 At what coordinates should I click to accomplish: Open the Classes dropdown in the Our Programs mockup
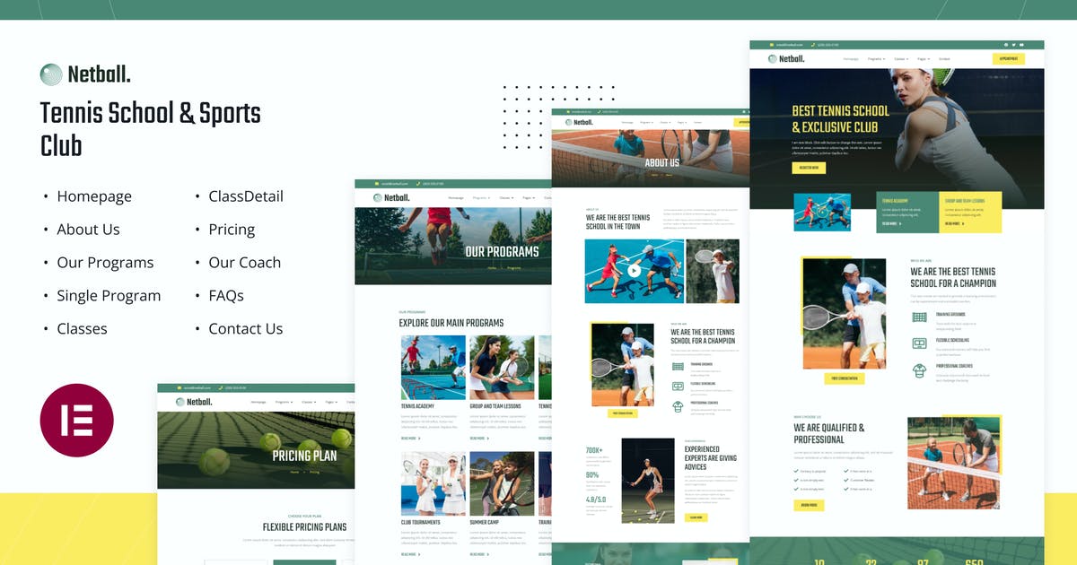[506, 197]
